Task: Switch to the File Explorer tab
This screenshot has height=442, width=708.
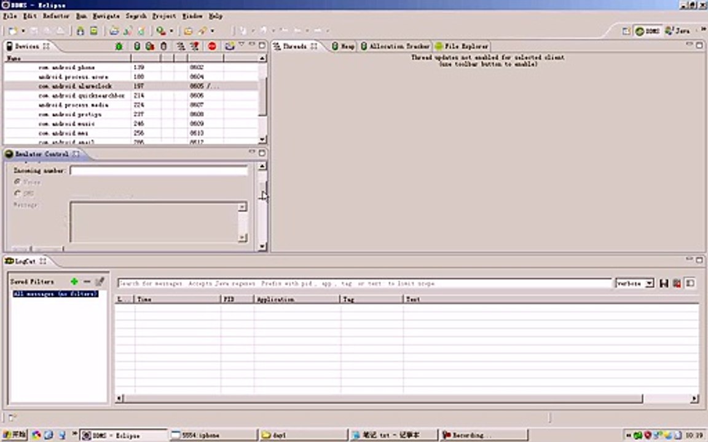Action: pos(462,47)
